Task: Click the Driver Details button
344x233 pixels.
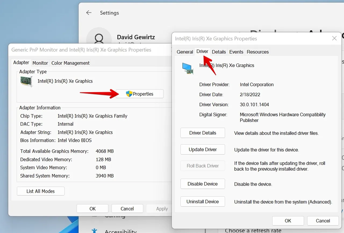Action: pyautogui.click(x=203, y=133)
